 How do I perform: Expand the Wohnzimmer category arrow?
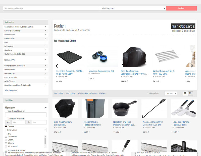pyautogui.click(x=45, y=35)
